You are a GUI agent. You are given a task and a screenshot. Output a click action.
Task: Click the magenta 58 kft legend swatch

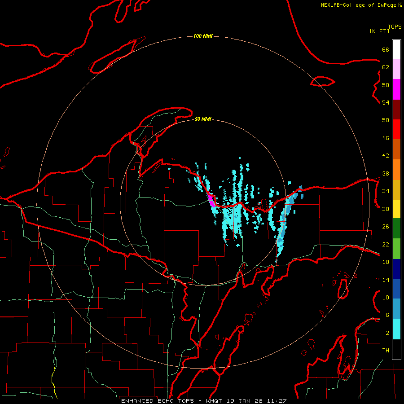point(396,89)
